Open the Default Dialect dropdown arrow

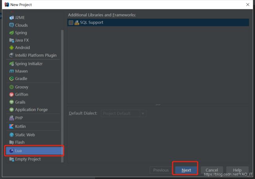click(x=143, y=113)
